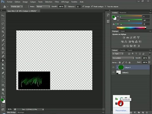Select the Clone Stamp tool
The width and height of the screenshot is (152, 114).
pos(3,48)
